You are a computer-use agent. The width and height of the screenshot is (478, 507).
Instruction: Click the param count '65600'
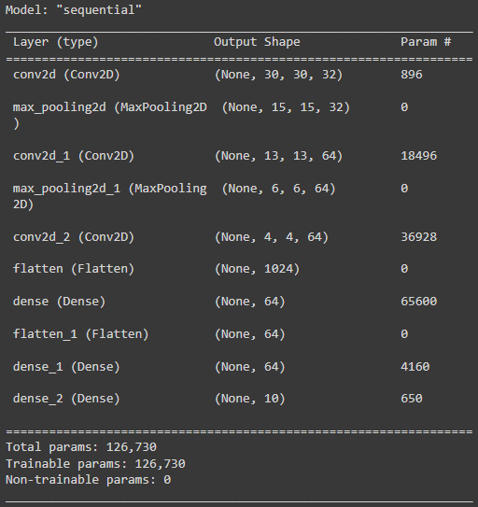tap(419, 302)
